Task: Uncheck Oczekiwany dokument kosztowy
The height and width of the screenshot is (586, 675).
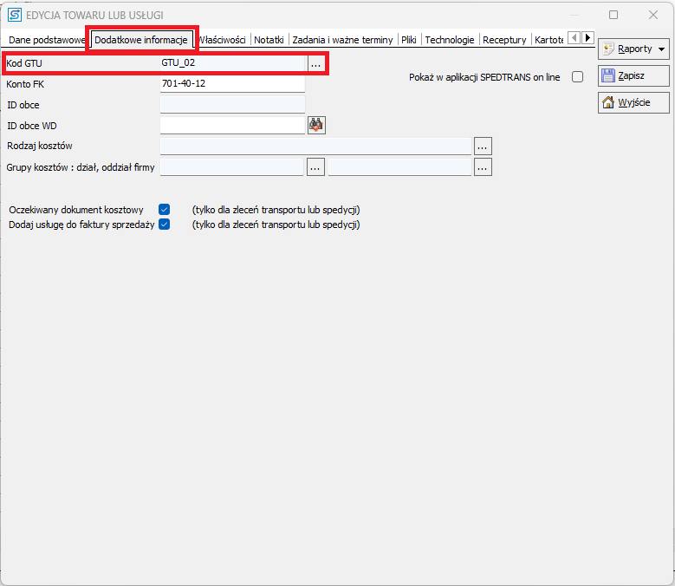Action: pos(164,210)
